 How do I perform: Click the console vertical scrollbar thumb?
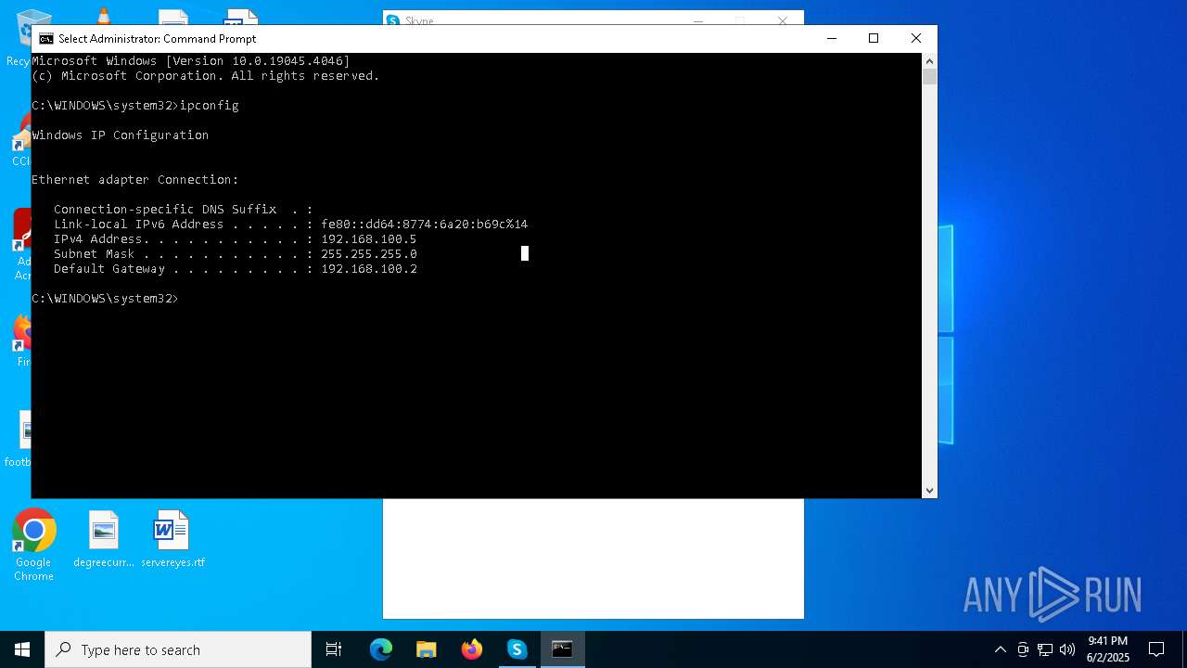(929, 77)
